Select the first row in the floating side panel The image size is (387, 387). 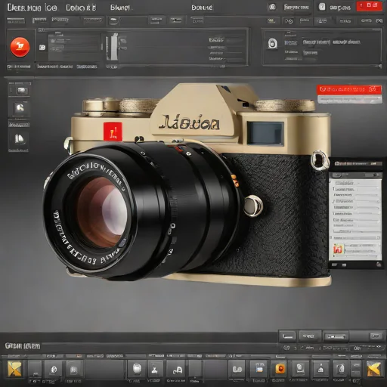click(x=355, y=183)
